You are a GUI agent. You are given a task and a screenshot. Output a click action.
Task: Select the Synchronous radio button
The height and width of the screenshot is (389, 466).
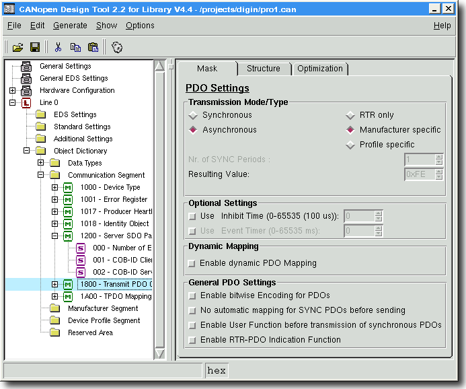(x=193, y=115)
